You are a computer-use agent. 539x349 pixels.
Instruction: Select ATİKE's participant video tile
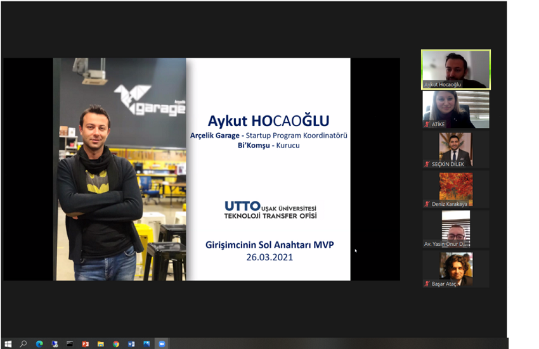(455, 109)
